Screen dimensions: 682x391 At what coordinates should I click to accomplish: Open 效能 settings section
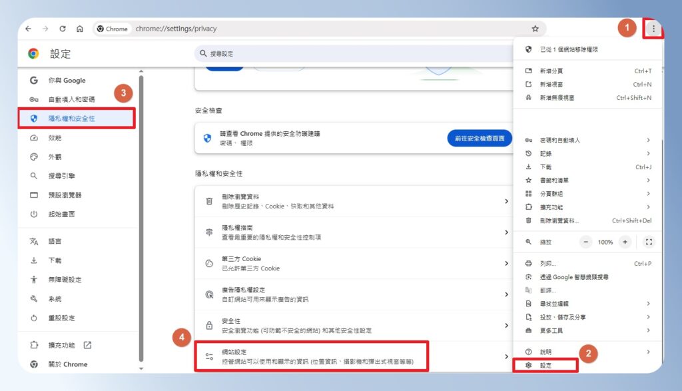pyautogui.click(x=79, y=138)
